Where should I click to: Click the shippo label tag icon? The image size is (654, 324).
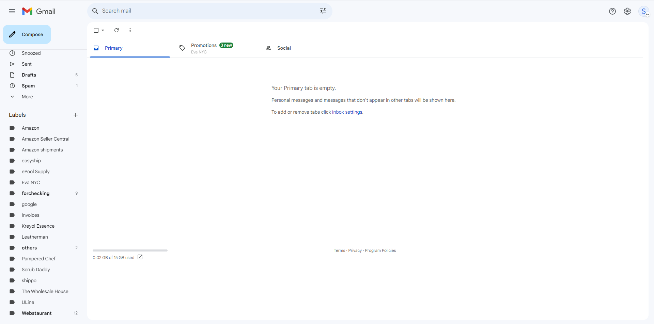coord(12,280)
